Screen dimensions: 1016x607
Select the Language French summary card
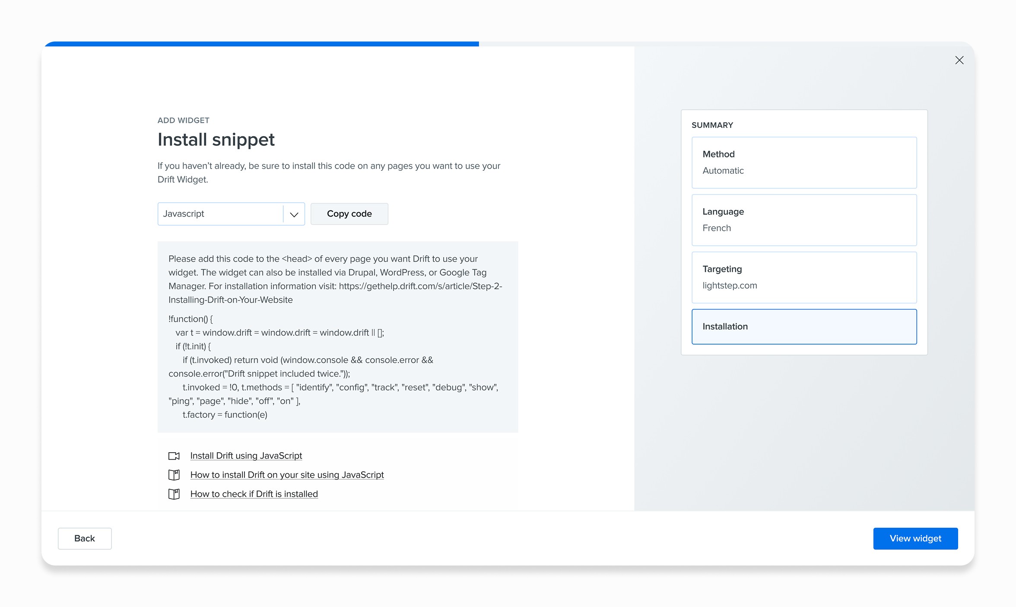click(x=804, y=220)
